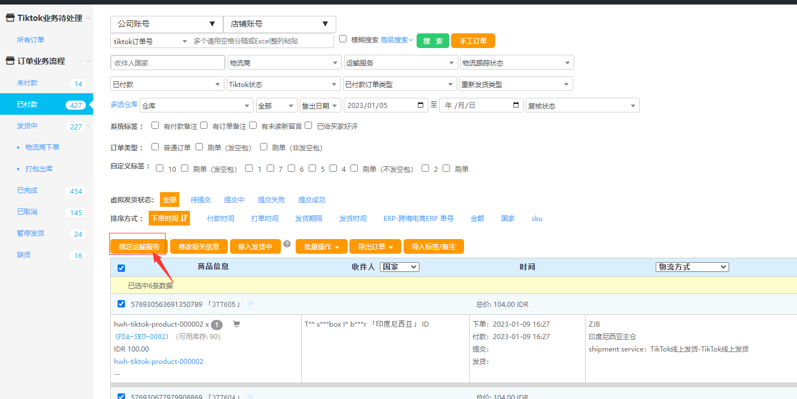Image resolution: width=797 pixels, height=399 pixels.
Task: Click the 移入发货中 button
Action: tap(255, 246)
